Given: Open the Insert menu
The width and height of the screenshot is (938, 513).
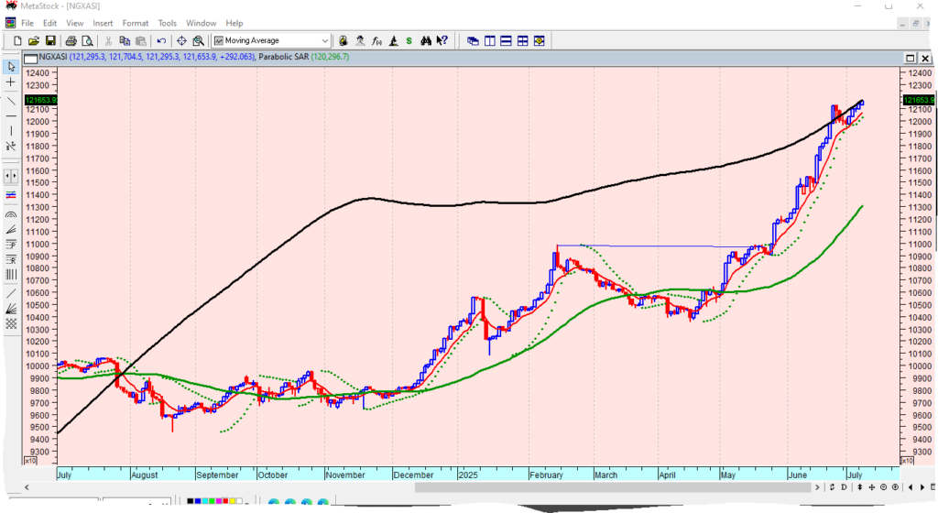Looking at the screenshot, I should (x=103, y=23).
